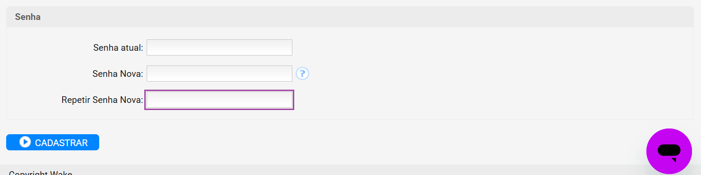Click the gray footer bar

tap(323, 170)
